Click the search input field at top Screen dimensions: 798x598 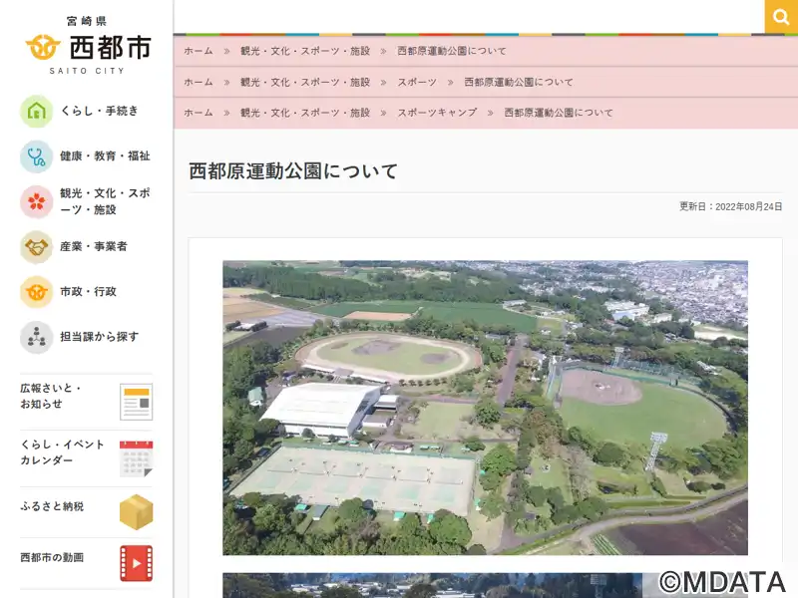pyautogui.click(x=469, y=16)
